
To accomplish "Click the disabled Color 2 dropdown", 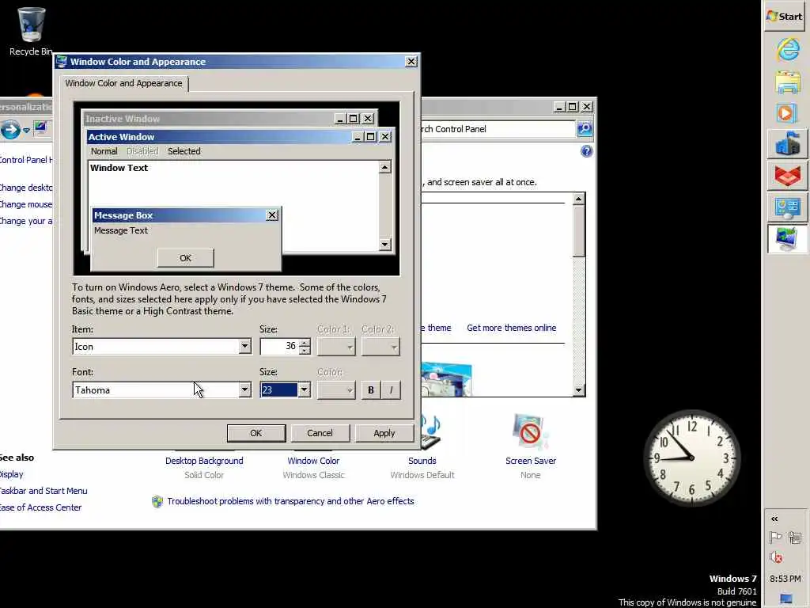I will click(380, 347).
